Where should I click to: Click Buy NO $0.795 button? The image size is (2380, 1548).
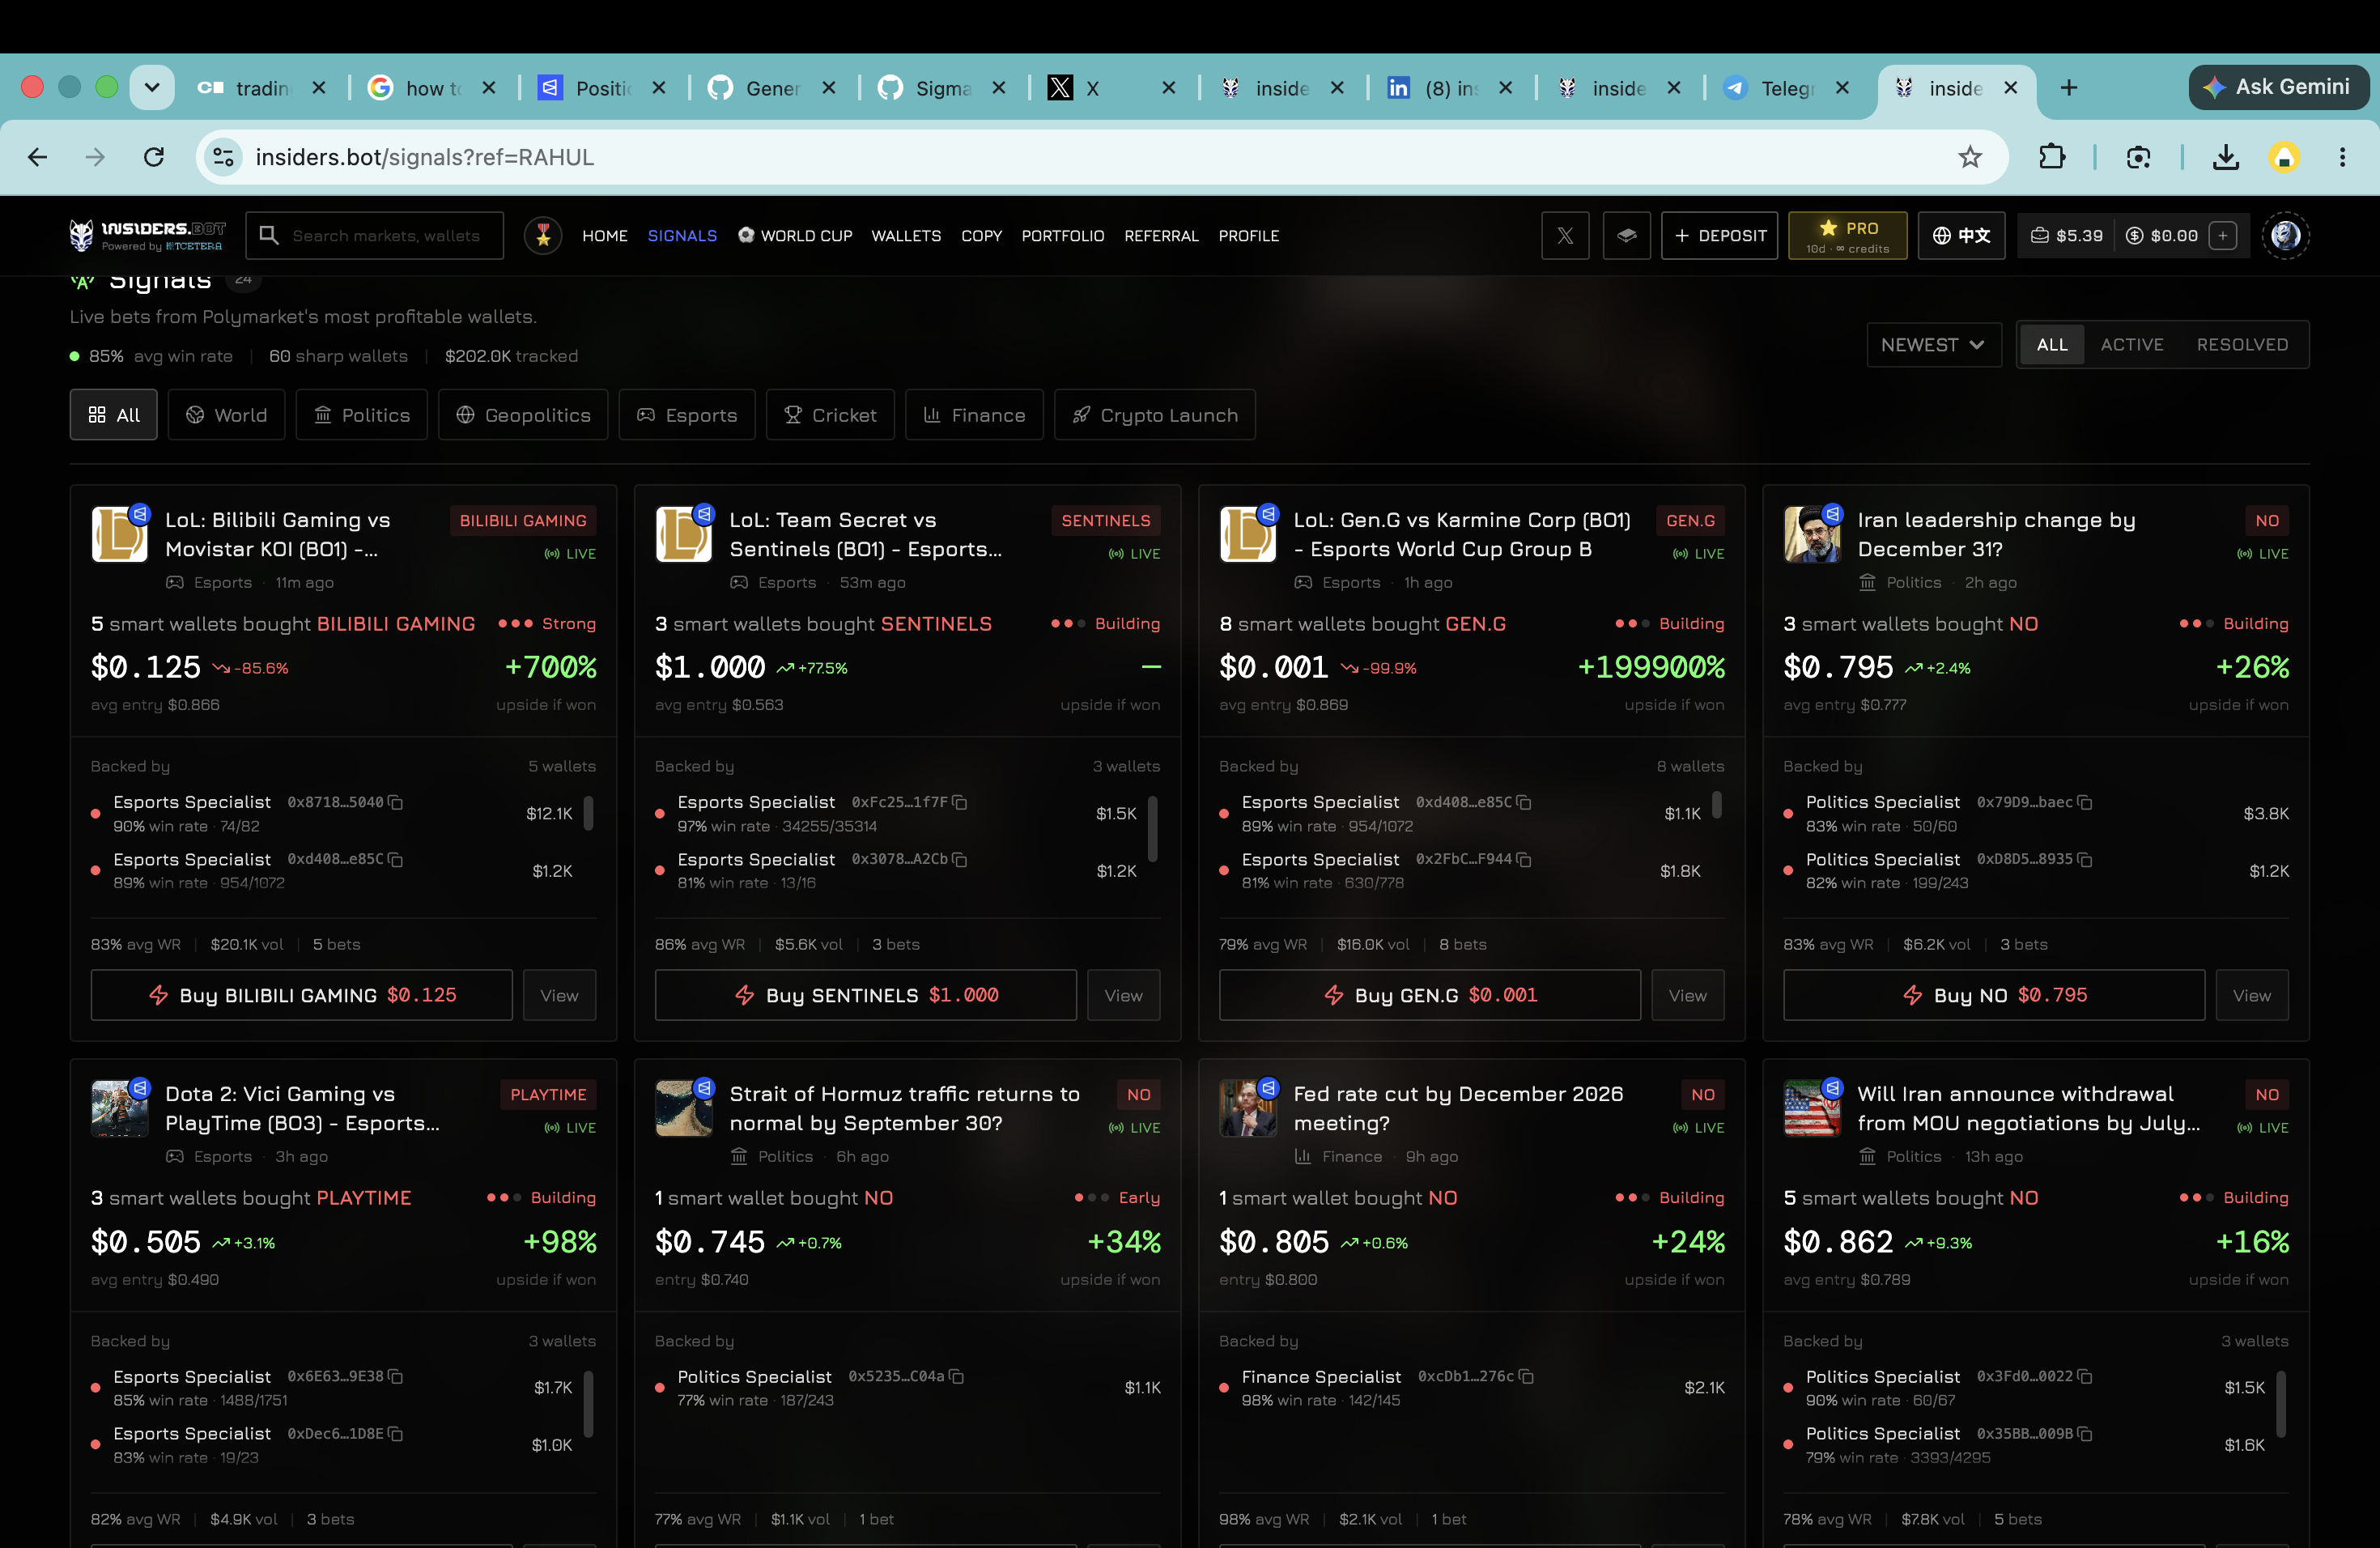click(x=1994, y=995)
